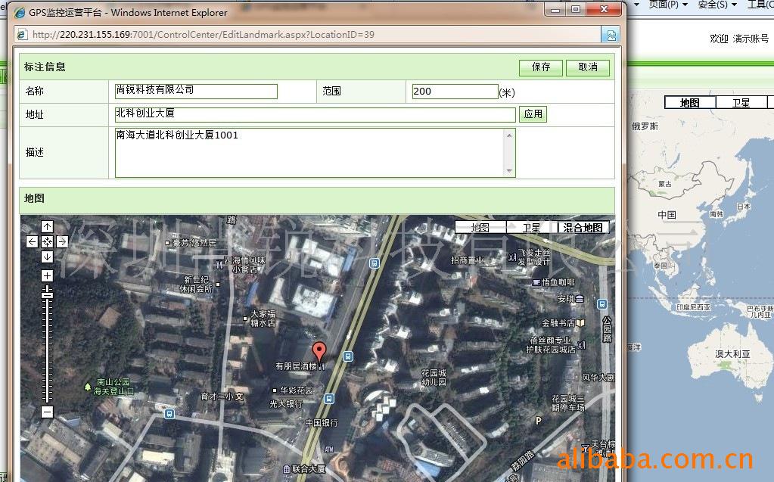This screenshot has width=774, height=482.
Task: Click 俄罗斯 on background world map
Action: pyautogui.click(x=645, y=126)
